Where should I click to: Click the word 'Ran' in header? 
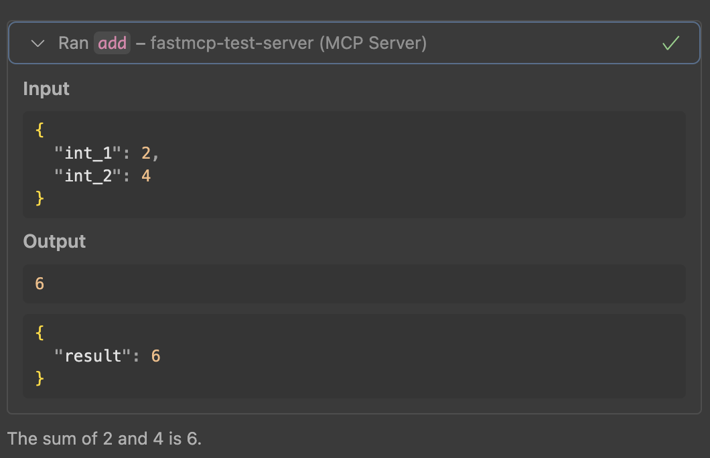click(73, 44)
